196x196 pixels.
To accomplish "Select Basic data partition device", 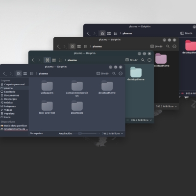I will pyautogui.click(x=14, y=126).
